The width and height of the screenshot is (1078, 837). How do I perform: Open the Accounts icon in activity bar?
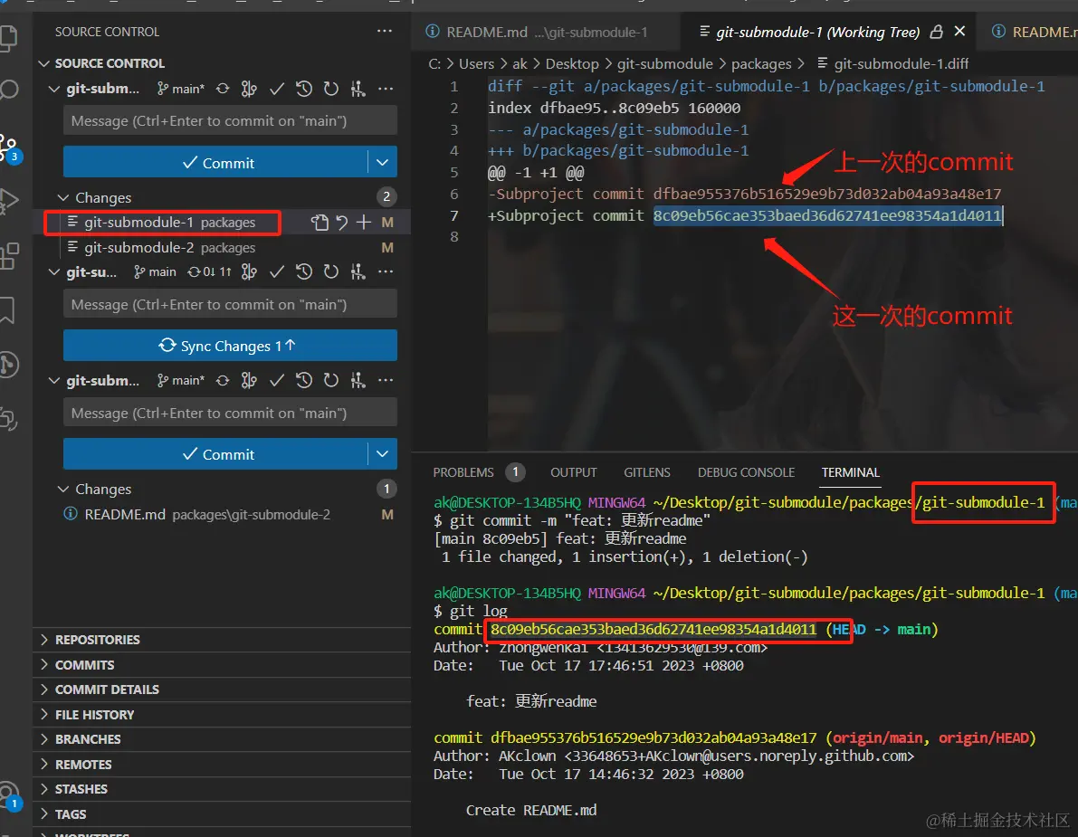(8, 795)
